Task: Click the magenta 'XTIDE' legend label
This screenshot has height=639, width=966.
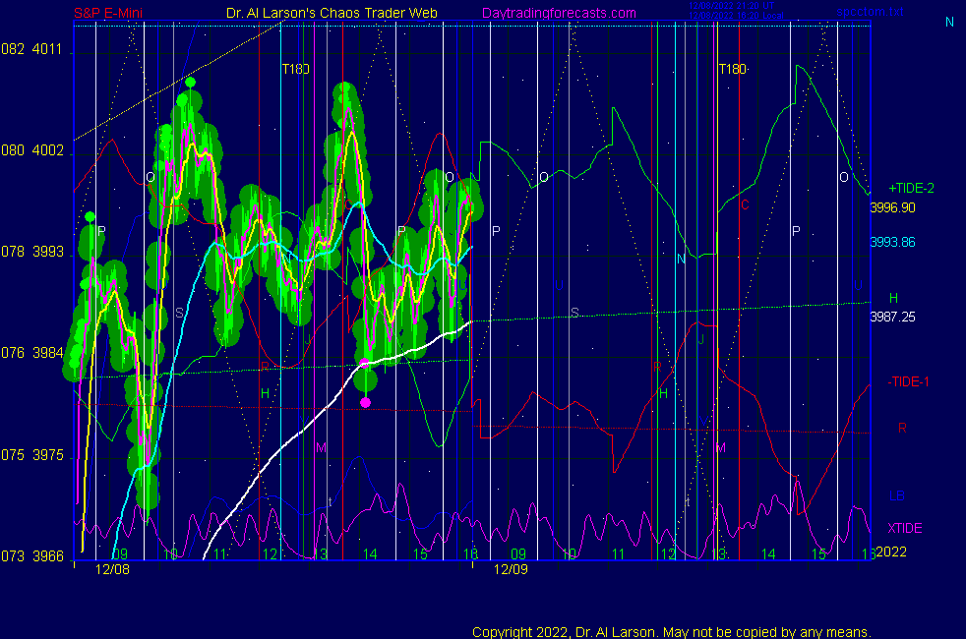Action: (x=905, y=528)
